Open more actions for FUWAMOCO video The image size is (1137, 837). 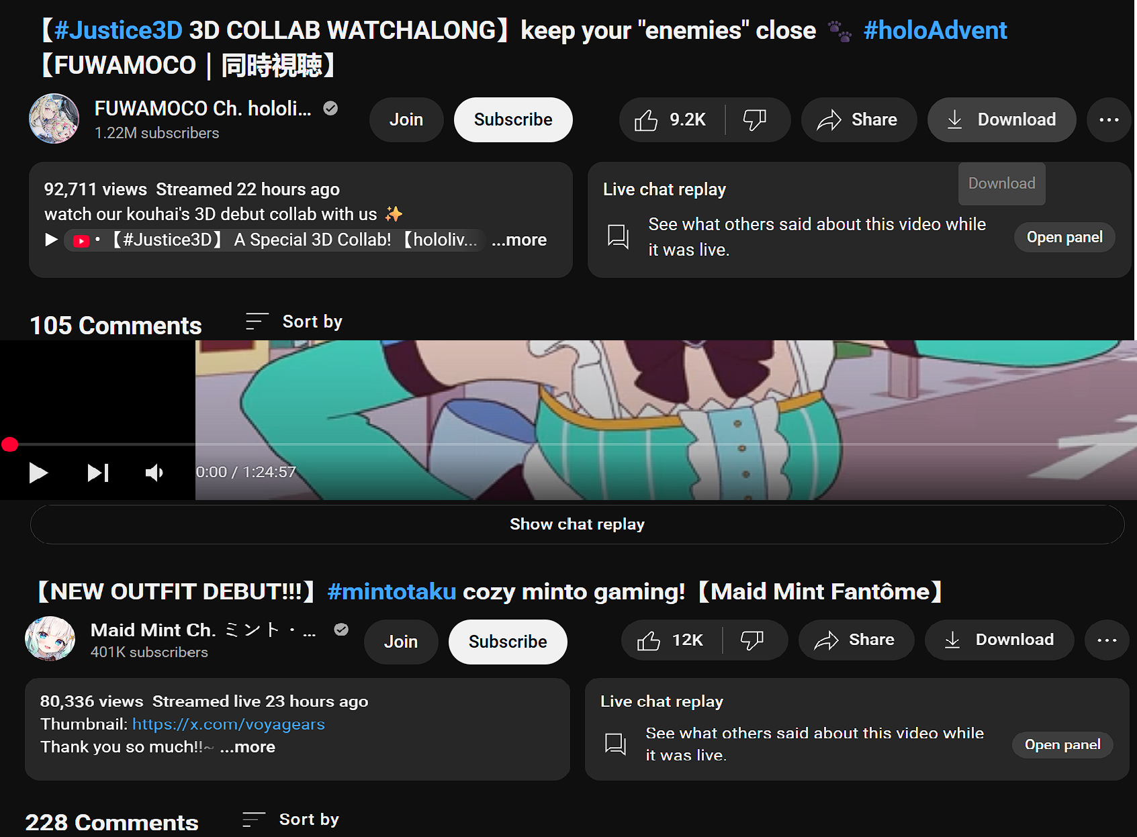pos(1109,120)
